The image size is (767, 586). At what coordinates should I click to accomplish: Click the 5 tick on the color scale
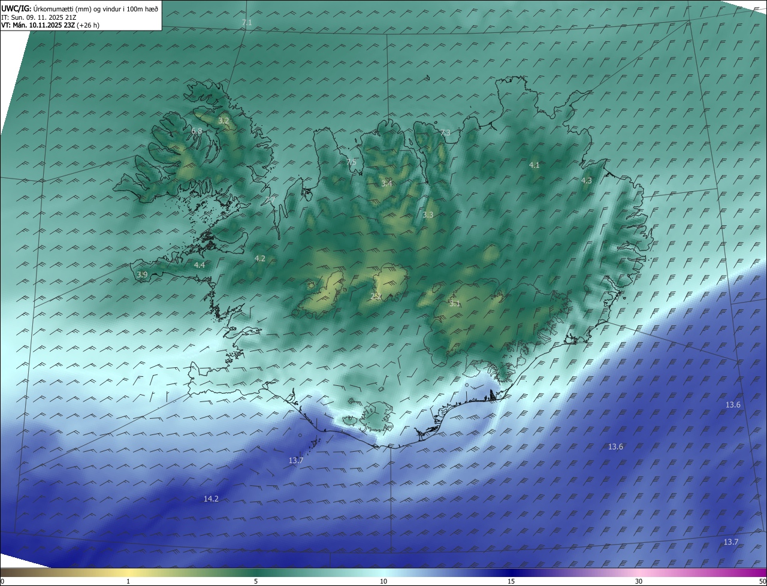(256, 581)
